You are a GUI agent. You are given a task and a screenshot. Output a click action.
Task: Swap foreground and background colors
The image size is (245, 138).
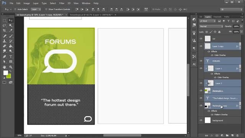pyautogui.click(x=10, y=71)
